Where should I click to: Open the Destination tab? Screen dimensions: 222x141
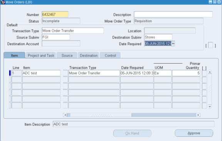tap(89, 55)
